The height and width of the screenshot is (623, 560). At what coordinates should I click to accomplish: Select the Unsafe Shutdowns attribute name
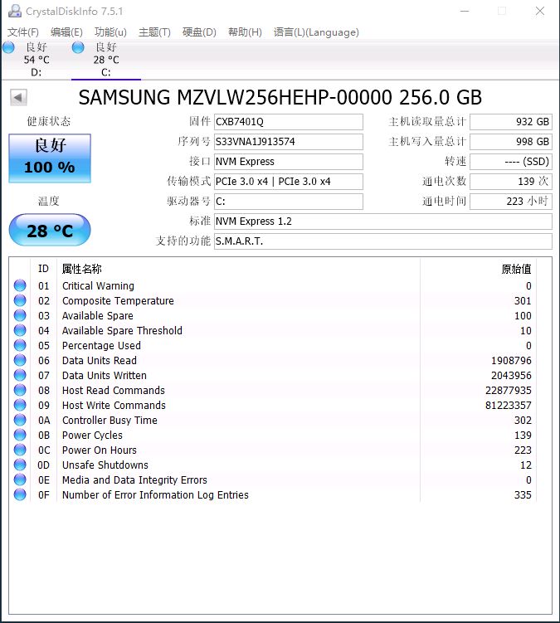point(105,465)
